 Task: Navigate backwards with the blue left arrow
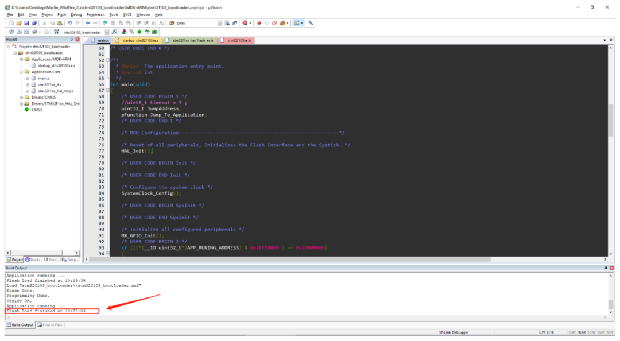88,23
